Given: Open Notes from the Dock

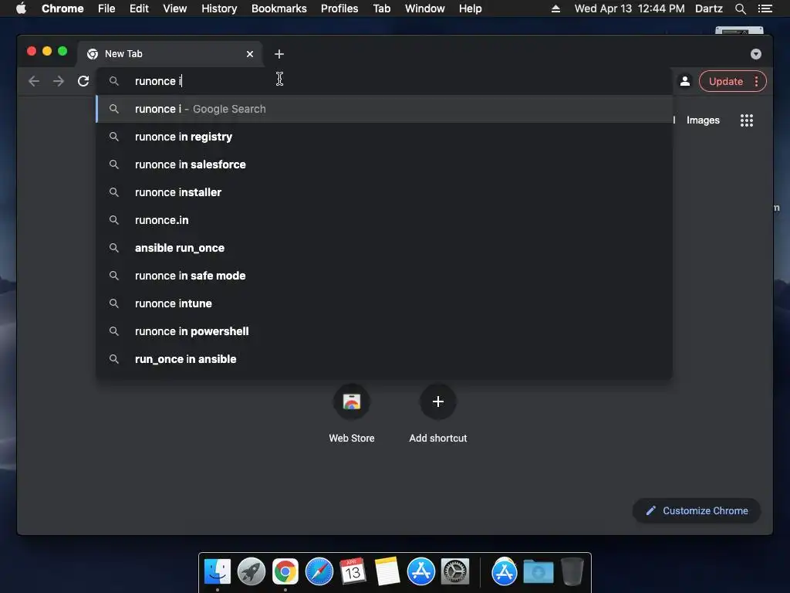Looking at the screenshot, I should pyautogui.click(x=387, y=572).
